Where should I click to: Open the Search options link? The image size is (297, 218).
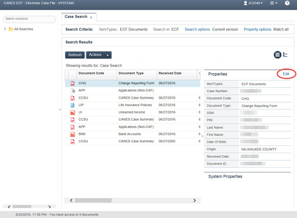click(198, 29)
